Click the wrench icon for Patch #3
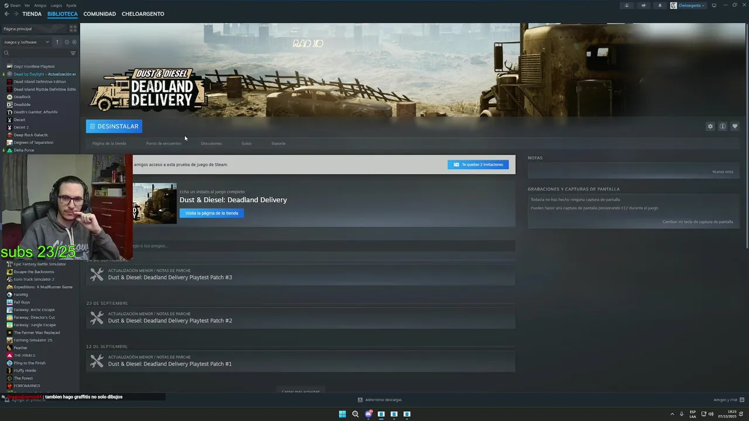 click(97, 274)
